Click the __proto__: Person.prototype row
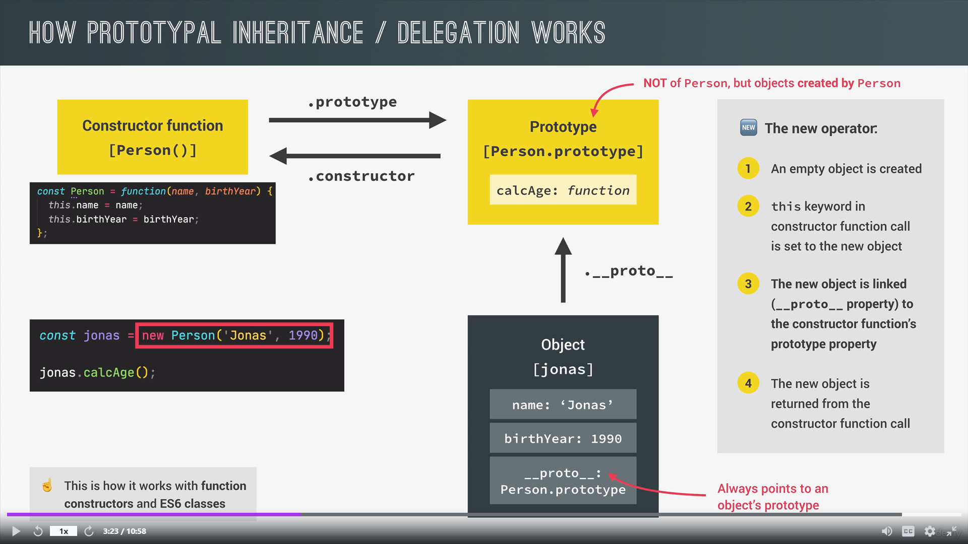968x544 pixels. click(563, 481)
